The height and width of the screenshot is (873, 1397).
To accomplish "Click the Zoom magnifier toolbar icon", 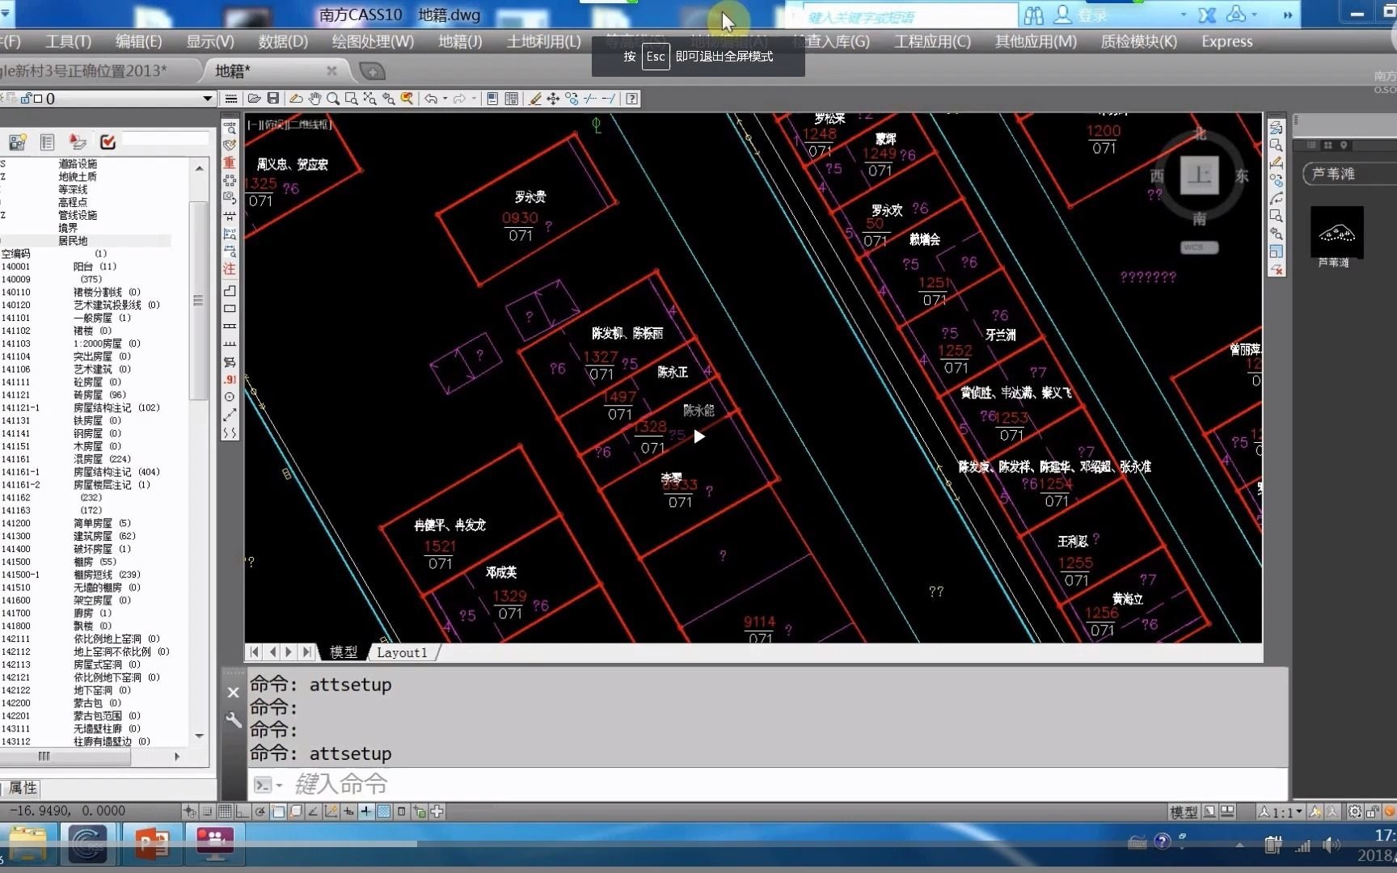I will click(x=332, y=99).
